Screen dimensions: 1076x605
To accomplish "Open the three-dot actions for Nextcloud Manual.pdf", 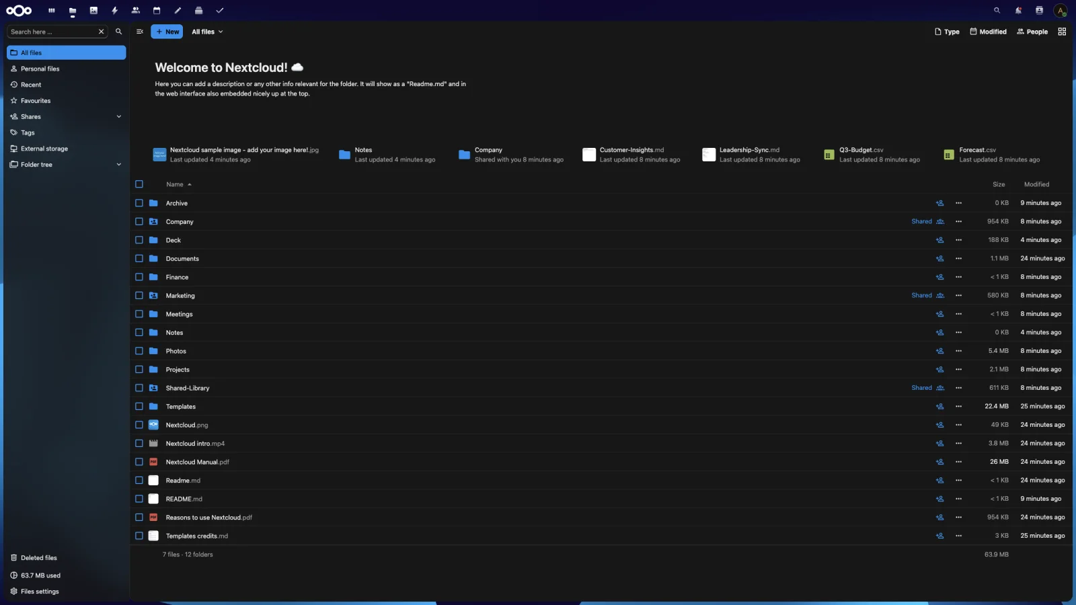I will 958,462.
